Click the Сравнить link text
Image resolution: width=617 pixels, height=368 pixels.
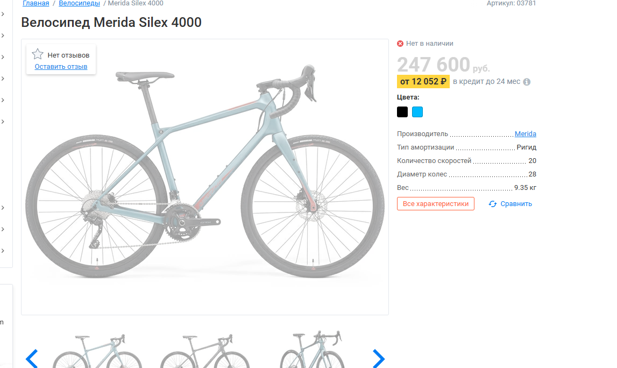[x=516, y=204]
